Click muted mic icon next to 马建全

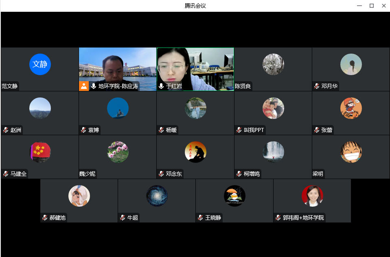tap(6, 174)
